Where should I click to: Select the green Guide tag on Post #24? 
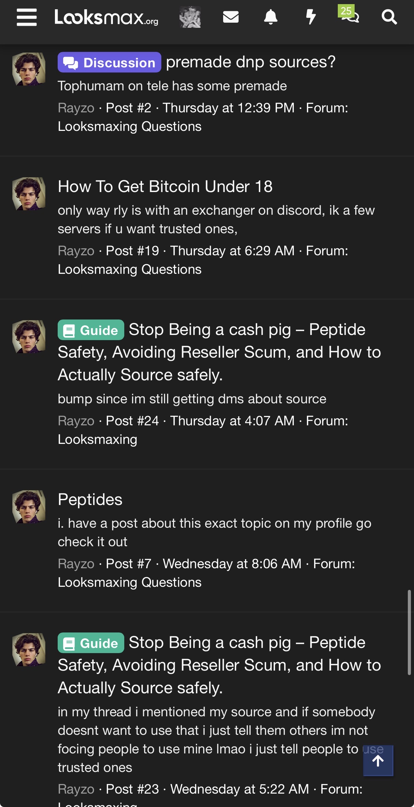(x=91, y=330)
